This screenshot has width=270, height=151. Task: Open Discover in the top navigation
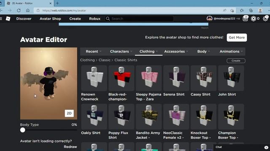click(x=24, y=18)
